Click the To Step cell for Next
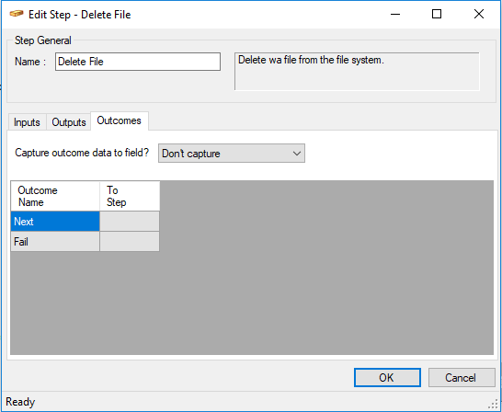The height and width of the screenshot is (412, 502). [x=130, y=222]
